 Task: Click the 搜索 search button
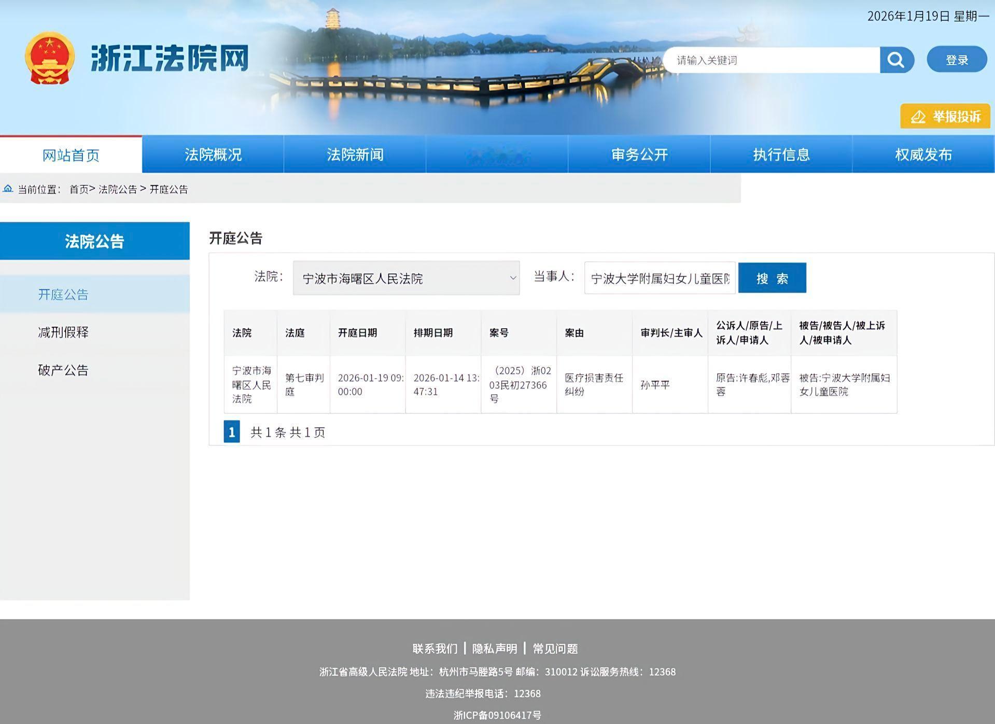click(772, 277)
